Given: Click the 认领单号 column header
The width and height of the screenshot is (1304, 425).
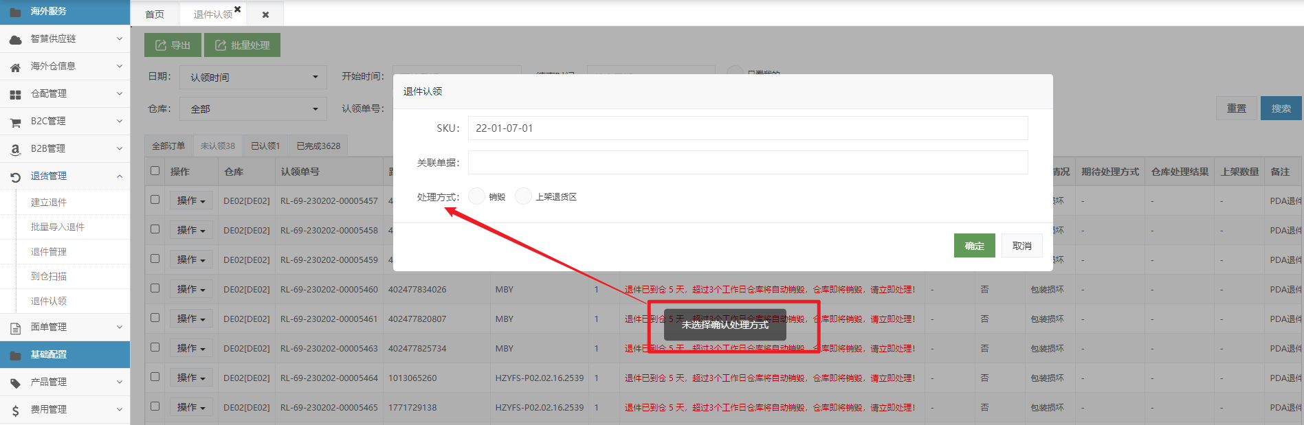Looking at the screenshot, I should 300,172.
